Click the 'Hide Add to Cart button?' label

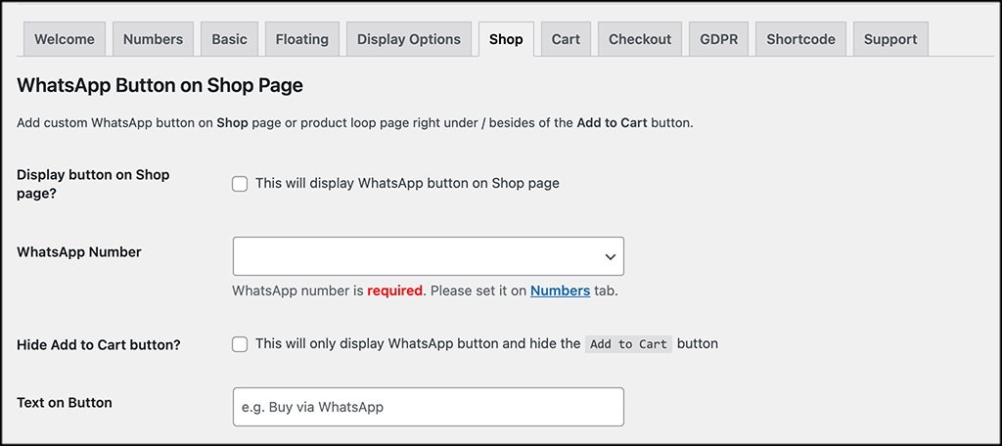[x=99, y=345]
